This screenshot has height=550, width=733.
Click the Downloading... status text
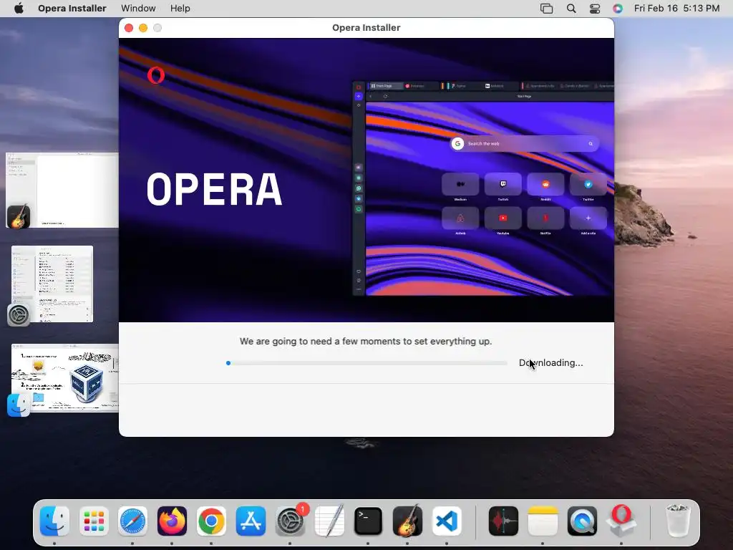[550, 363]
